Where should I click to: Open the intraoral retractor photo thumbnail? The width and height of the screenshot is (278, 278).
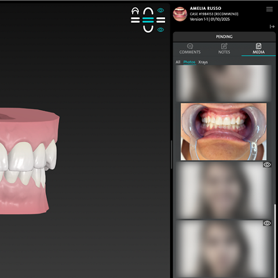pos(224,131)
